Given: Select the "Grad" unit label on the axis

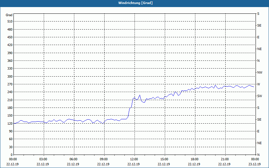Looking at the screenshot, I should click(9, 15).
